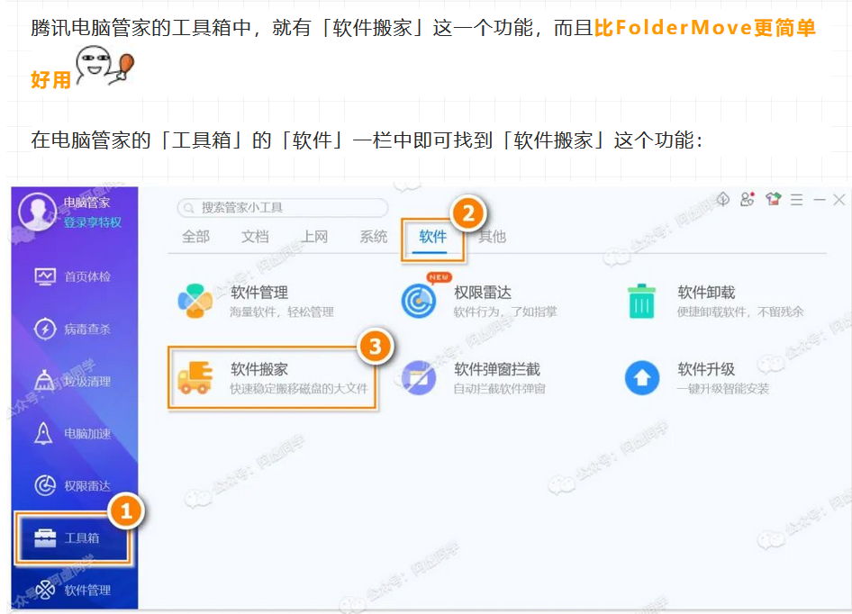Click the blue 软件升级 arrow icon
The width and height of the screenshot is (852, 614).
click(x=642, y=377)
